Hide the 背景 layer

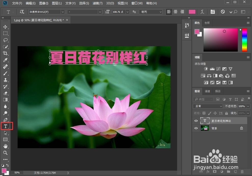[196, 128]
